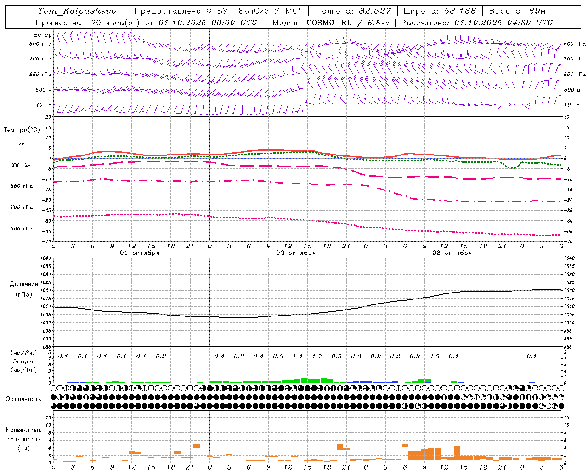Click the 500 м wind level label on left
Screen dimensions: 588x471
pos(44,90)
